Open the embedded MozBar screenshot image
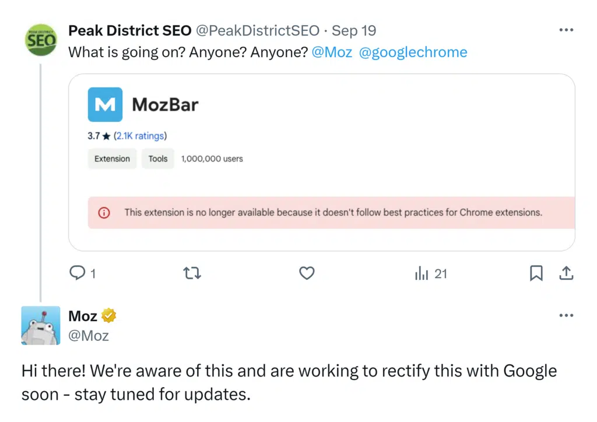 point(321,162)
